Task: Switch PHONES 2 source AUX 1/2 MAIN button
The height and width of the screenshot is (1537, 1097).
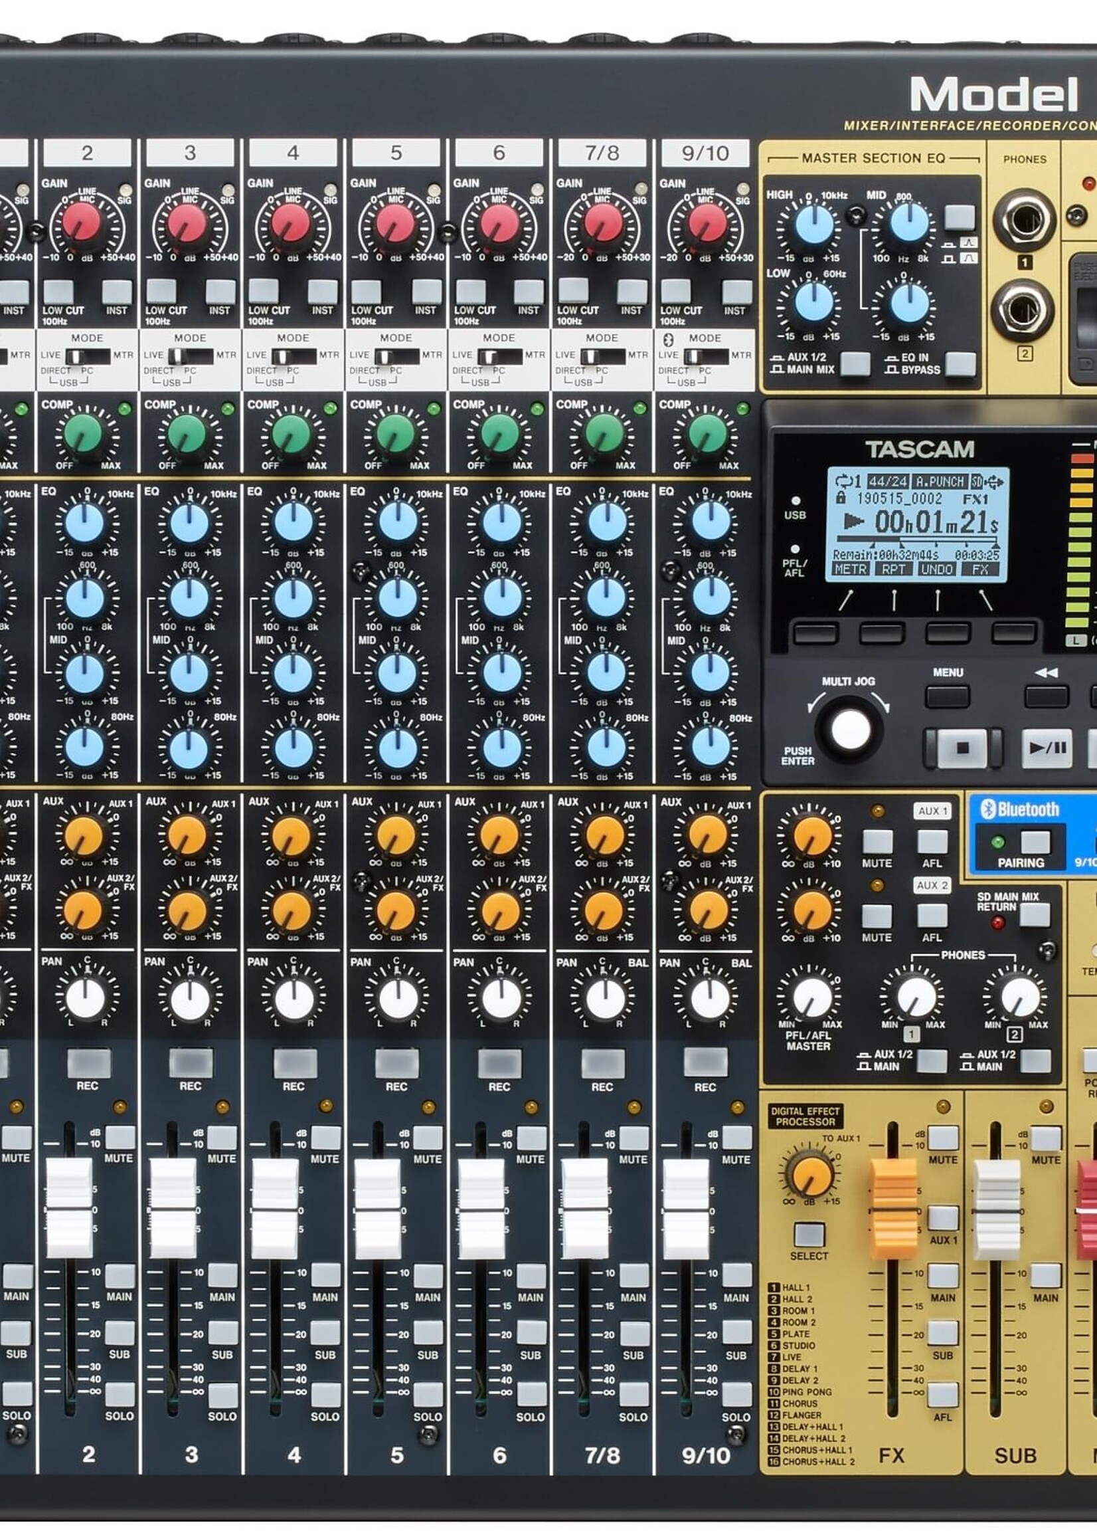Action: [x=1035, y=1061]
